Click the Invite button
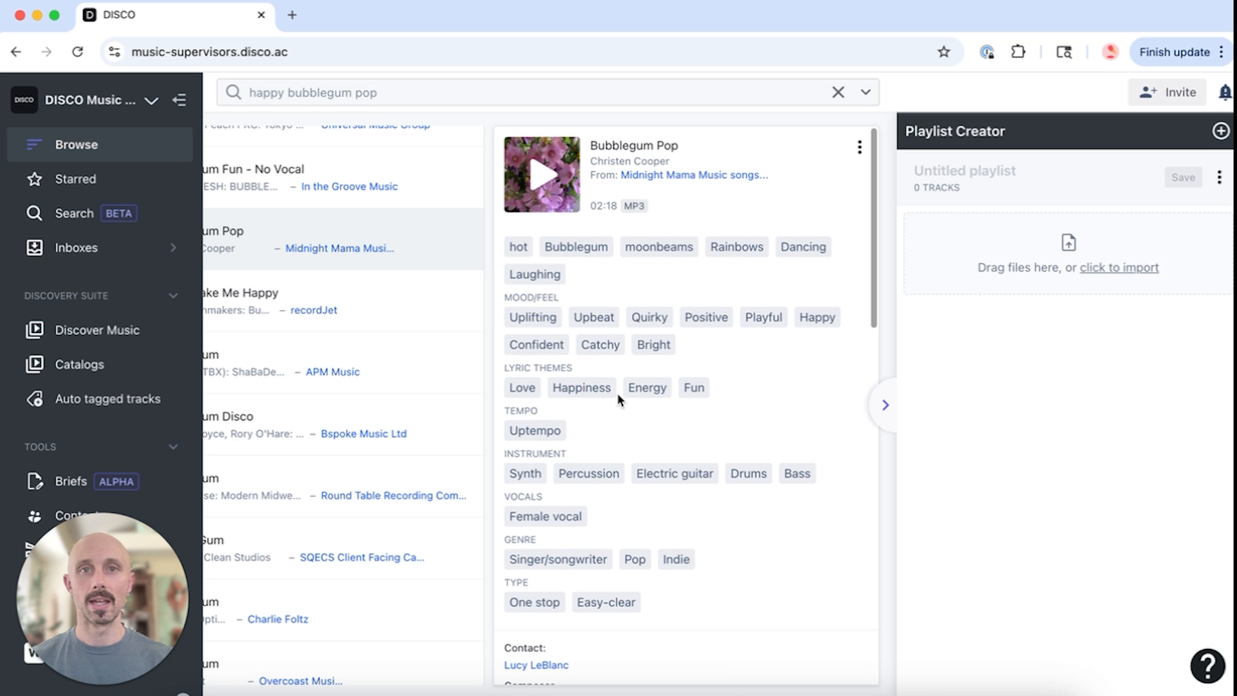 [1167, 92]
